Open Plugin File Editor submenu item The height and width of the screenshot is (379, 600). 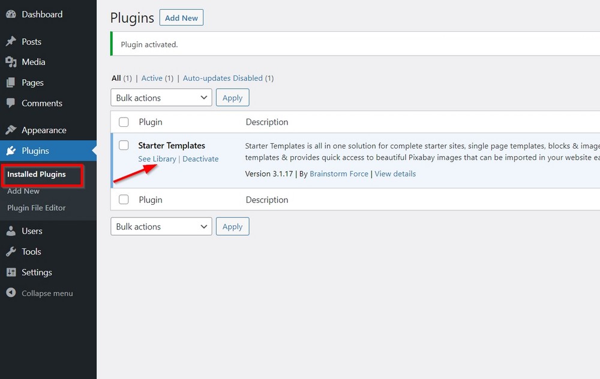[37, 208]
